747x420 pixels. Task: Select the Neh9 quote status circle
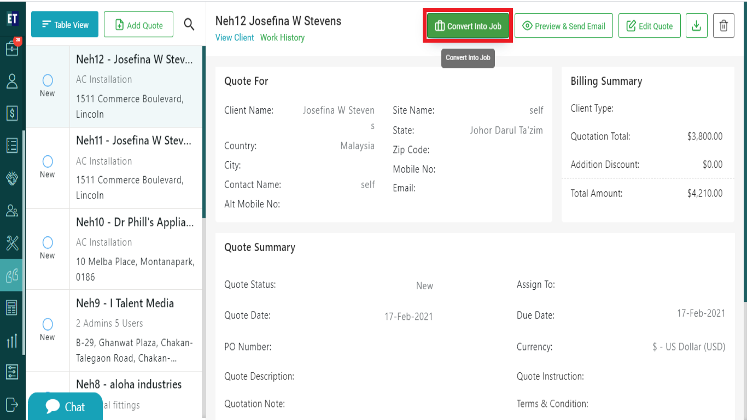(48, 324)
